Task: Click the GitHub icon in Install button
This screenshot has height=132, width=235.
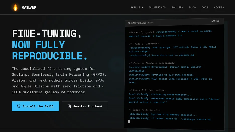Action: (19, 106)
